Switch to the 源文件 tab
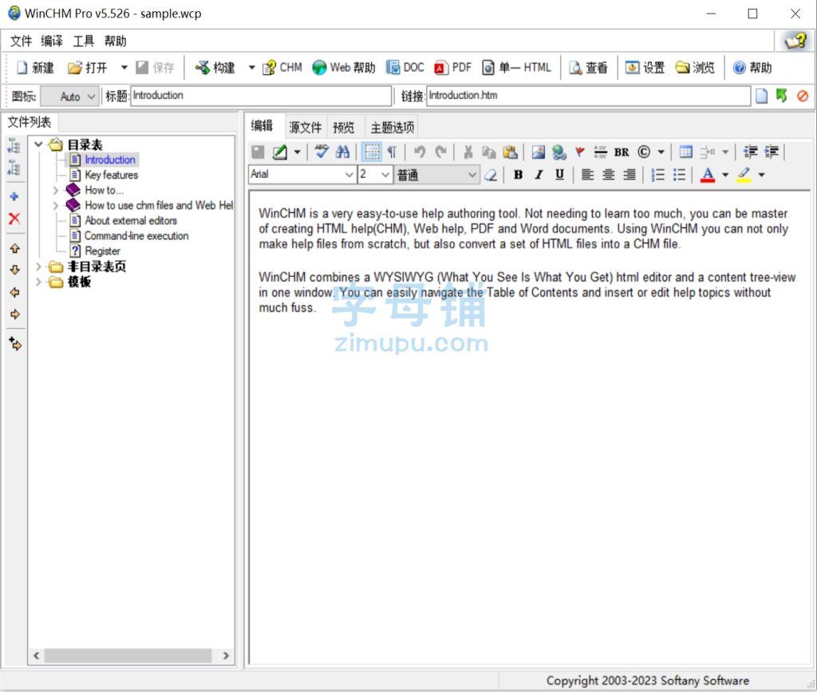817x692 pixels. [306, 127]
